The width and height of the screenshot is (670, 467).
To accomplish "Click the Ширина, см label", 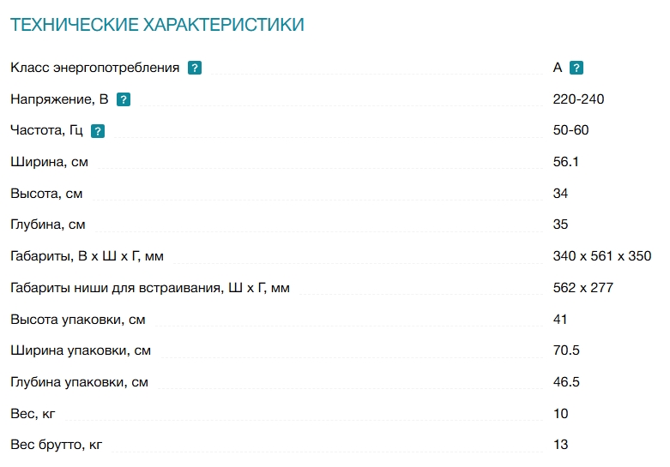I will (49, 162).
